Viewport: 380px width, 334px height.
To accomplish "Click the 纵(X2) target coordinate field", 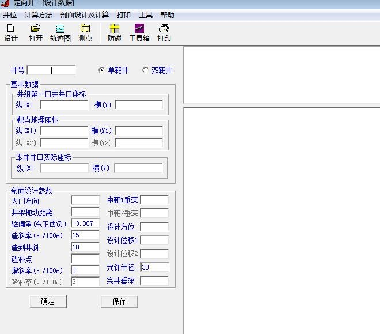I will 64,142.
